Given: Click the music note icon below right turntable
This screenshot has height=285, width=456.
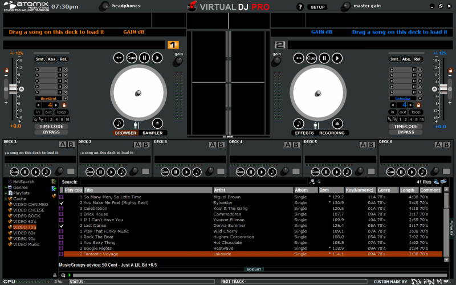Looking at the screenshot, I should pyautogui.click(x=299, y=124).
